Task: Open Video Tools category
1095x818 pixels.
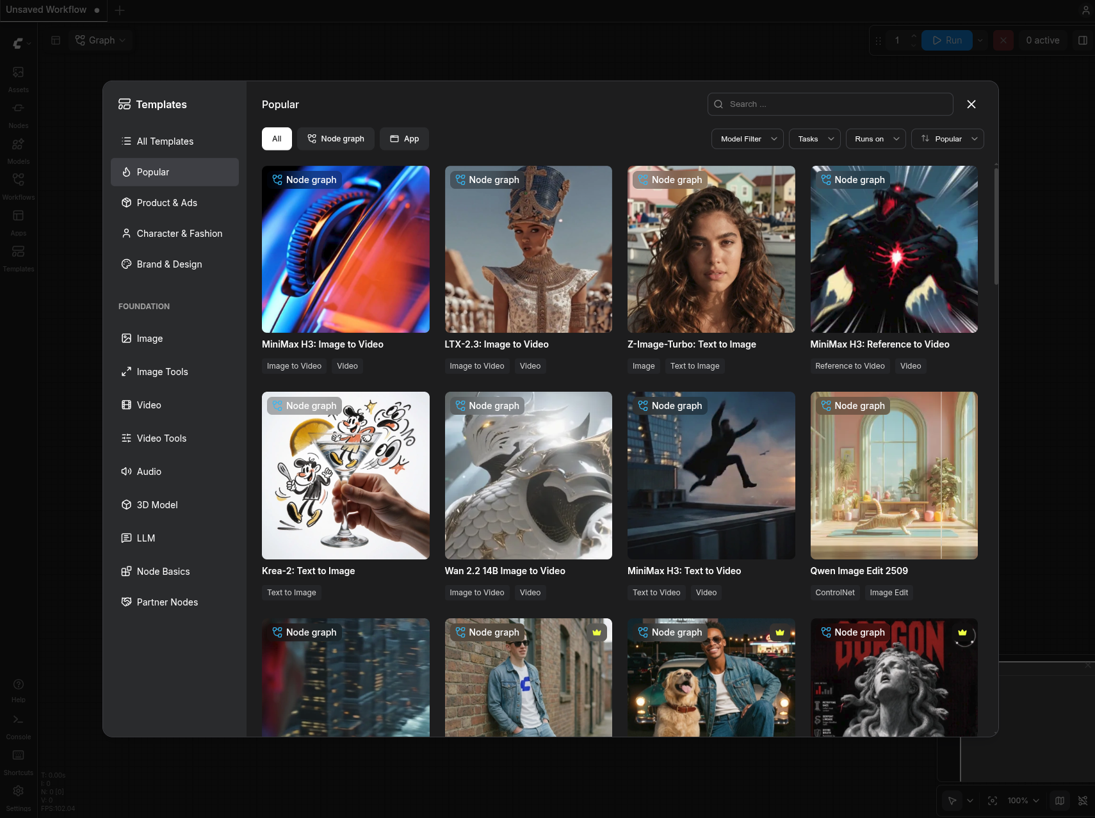Action: coord(175,438)
